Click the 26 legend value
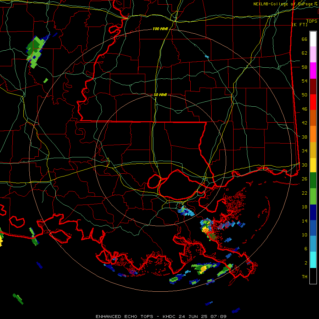 (x=304, y=179)
